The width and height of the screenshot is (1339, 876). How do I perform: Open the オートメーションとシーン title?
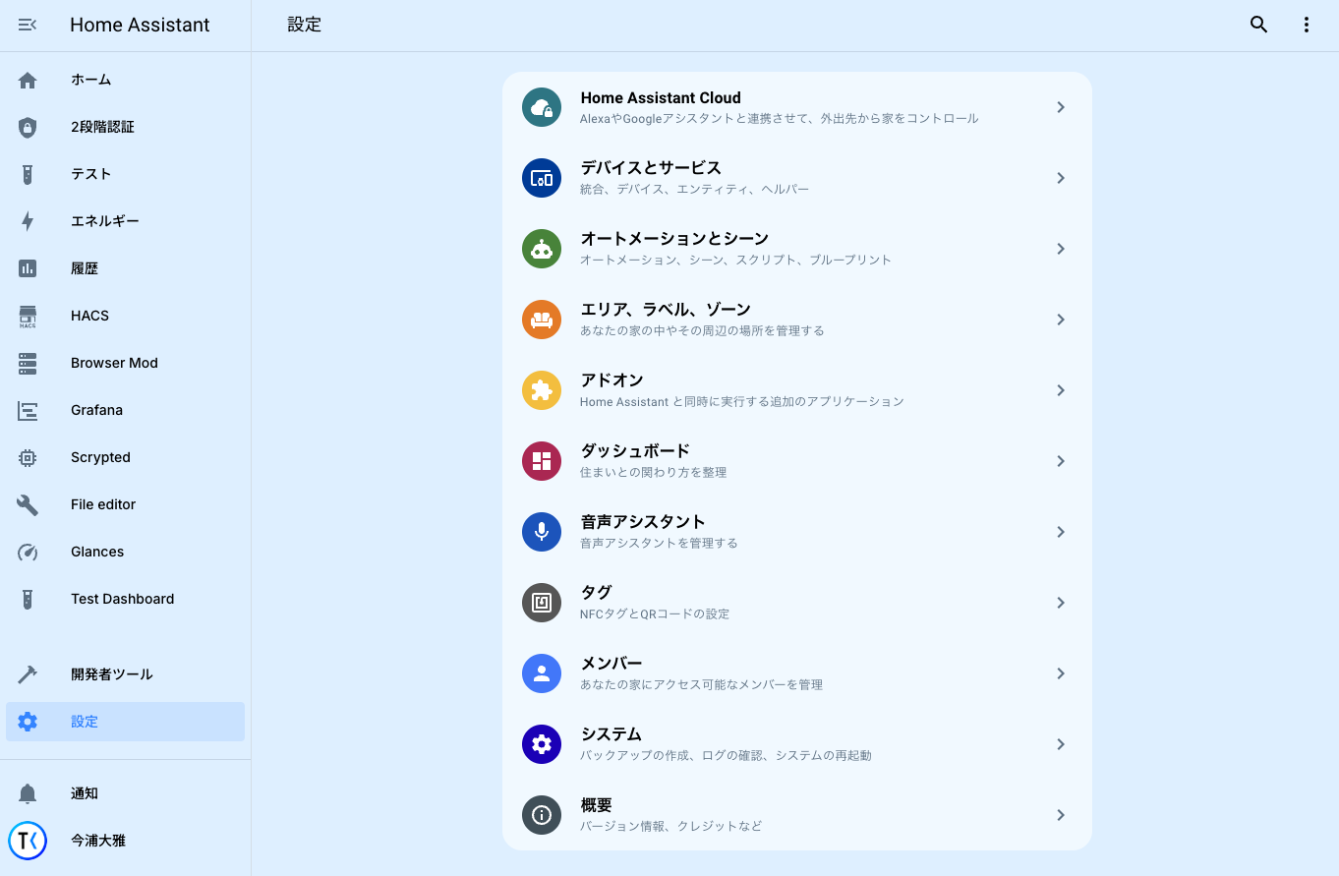(x=674, y=239)
